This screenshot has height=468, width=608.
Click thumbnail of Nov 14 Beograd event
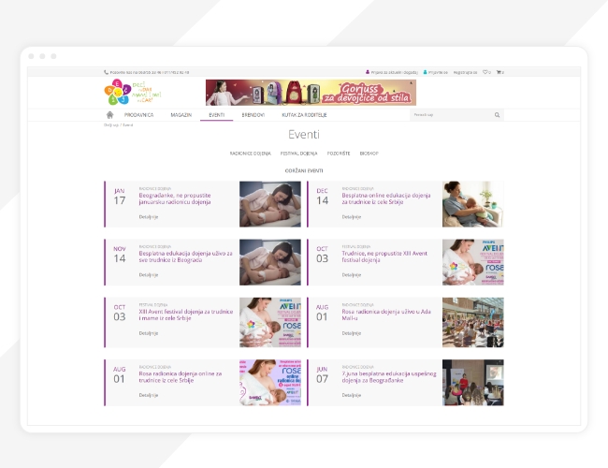click(x=270, y=262)
